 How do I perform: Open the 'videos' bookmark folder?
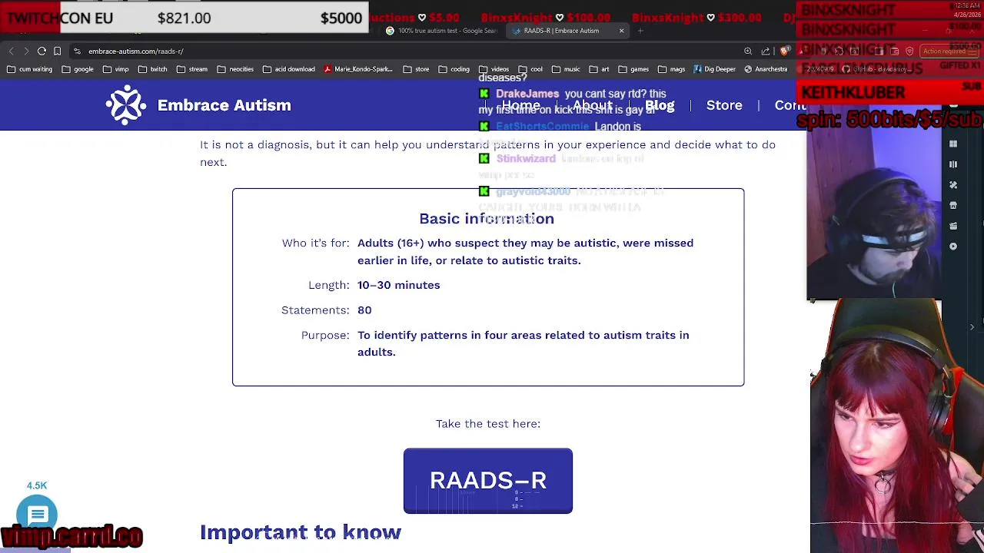494,69
